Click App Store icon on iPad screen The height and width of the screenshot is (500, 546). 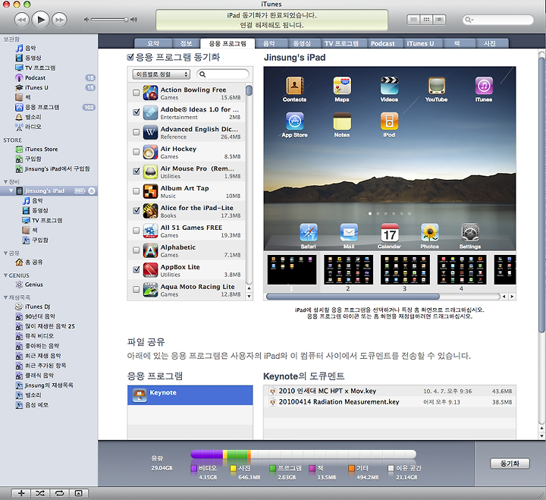(x=294, y=121)
